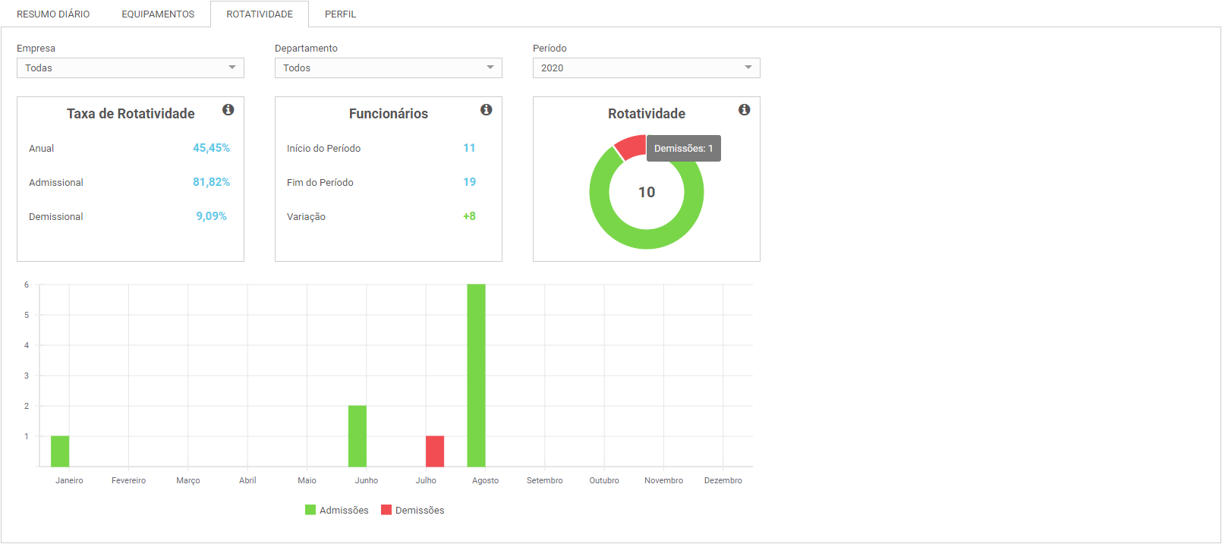Switch to the Resumo Diário tab

tap(53, 14)
